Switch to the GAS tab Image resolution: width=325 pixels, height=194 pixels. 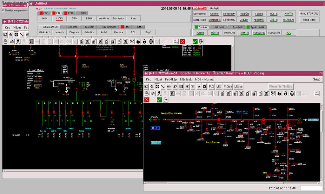point(82,13)
